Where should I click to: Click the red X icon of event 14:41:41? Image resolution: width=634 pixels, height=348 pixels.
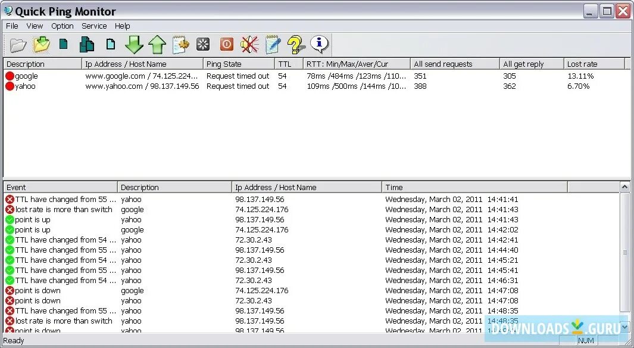click(x=10, y=200)
